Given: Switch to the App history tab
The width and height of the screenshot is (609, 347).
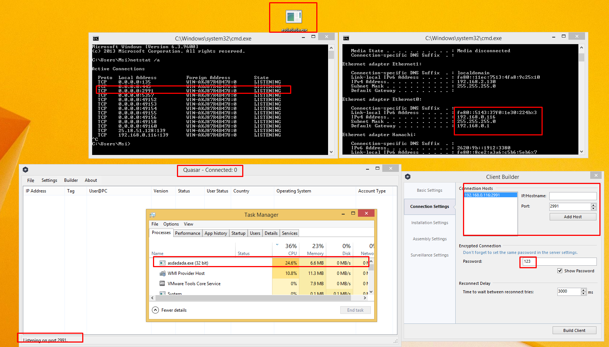Looking at the screenshot, I should click(216, 233).
